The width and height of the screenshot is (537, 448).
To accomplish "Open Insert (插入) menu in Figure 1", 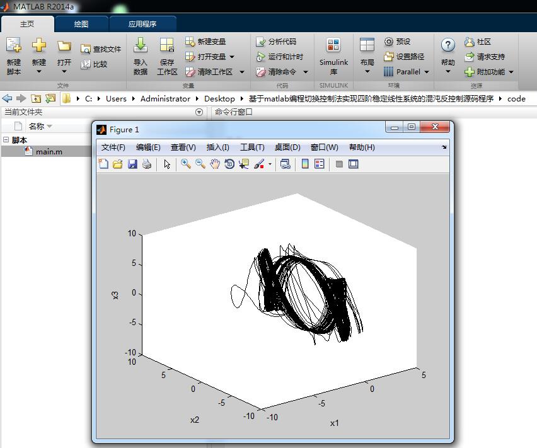I will [x=218, y=147].
